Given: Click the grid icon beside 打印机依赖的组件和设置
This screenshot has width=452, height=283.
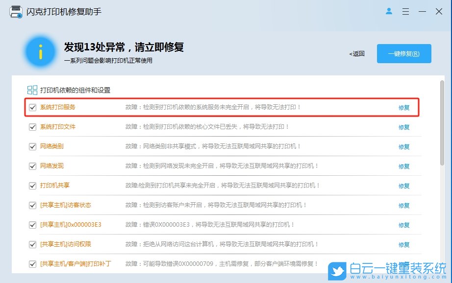Looking at the screenshot, I should 32,90.
